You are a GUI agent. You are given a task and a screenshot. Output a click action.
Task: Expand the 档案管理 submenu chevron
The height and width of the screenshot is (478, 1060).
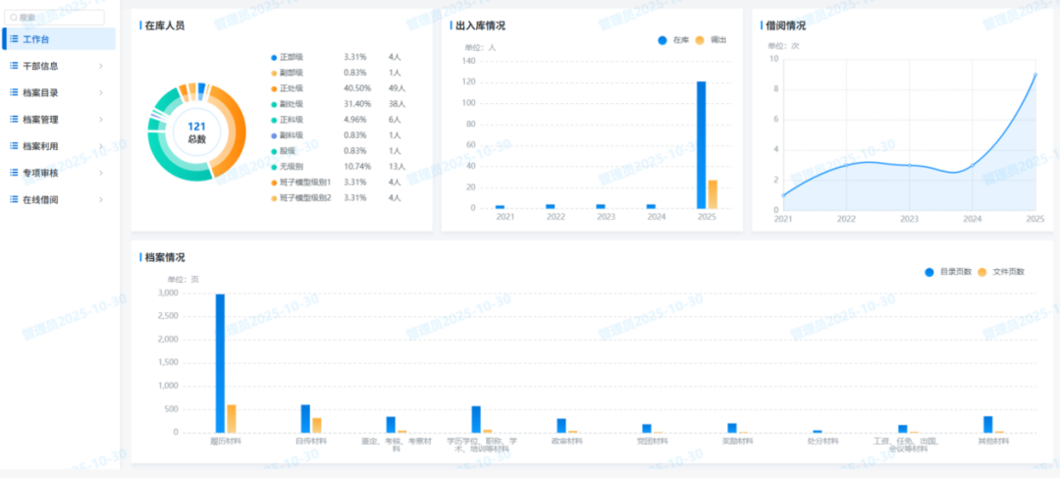click(x=101, y=119)
